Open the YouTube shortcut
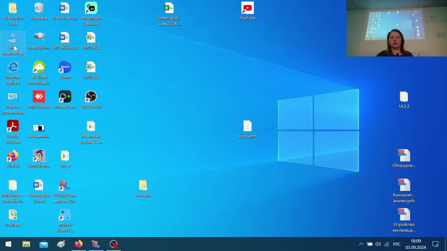The image size is (447, 251). (247, 12)
